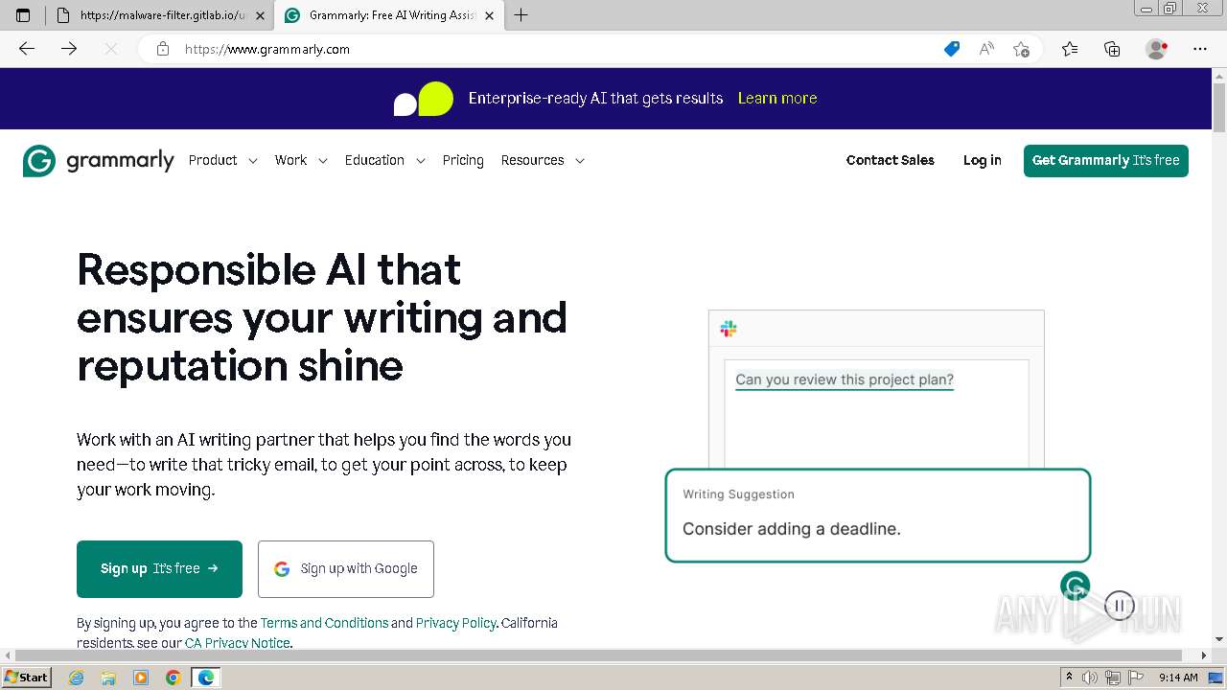Add this page to favorites star icon
Screen dimensions: 1227x690
[x=1021, y=49]
